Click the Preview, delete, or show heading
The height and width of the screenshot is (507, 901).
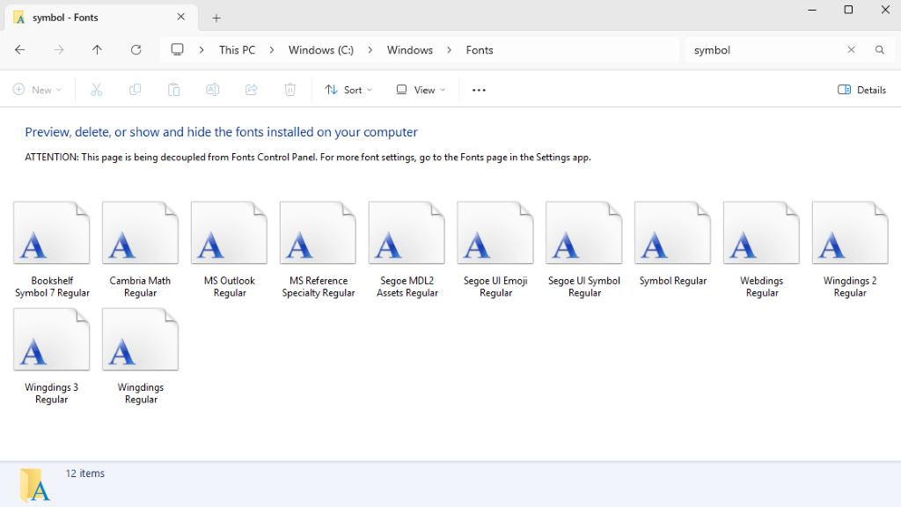(x=221, y=132)
